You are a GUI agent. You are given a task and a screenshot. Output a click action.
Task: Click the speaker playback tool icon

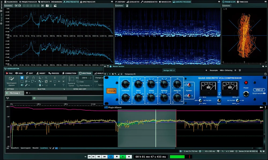22,85
